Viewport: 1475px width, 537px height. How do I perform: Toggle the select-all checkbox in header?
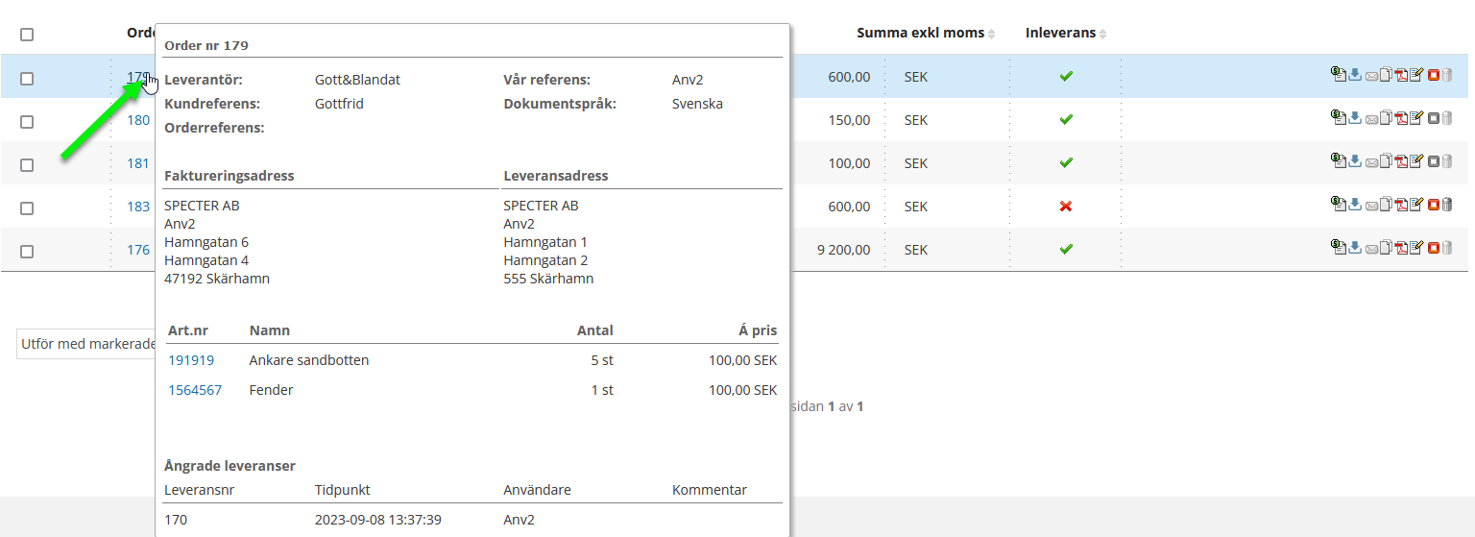[x=27, y=35]
